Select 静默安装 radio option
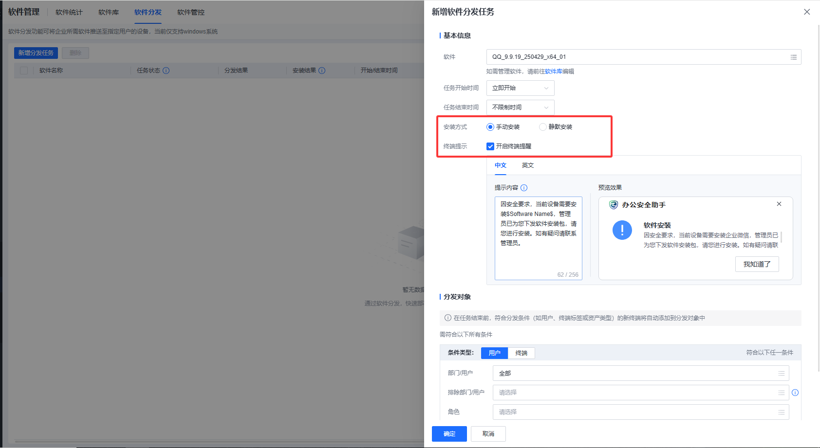The width and height of the screenshot is (820, 448). [542, 127]
